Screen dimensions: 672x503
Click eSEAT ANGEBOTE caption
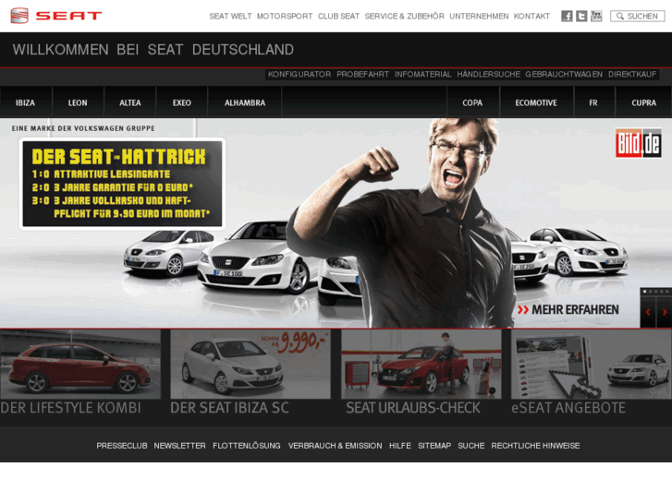568,408
